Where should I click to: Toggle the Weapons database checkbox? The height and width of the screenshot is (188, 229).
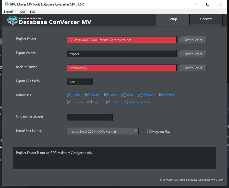point(140,95)
